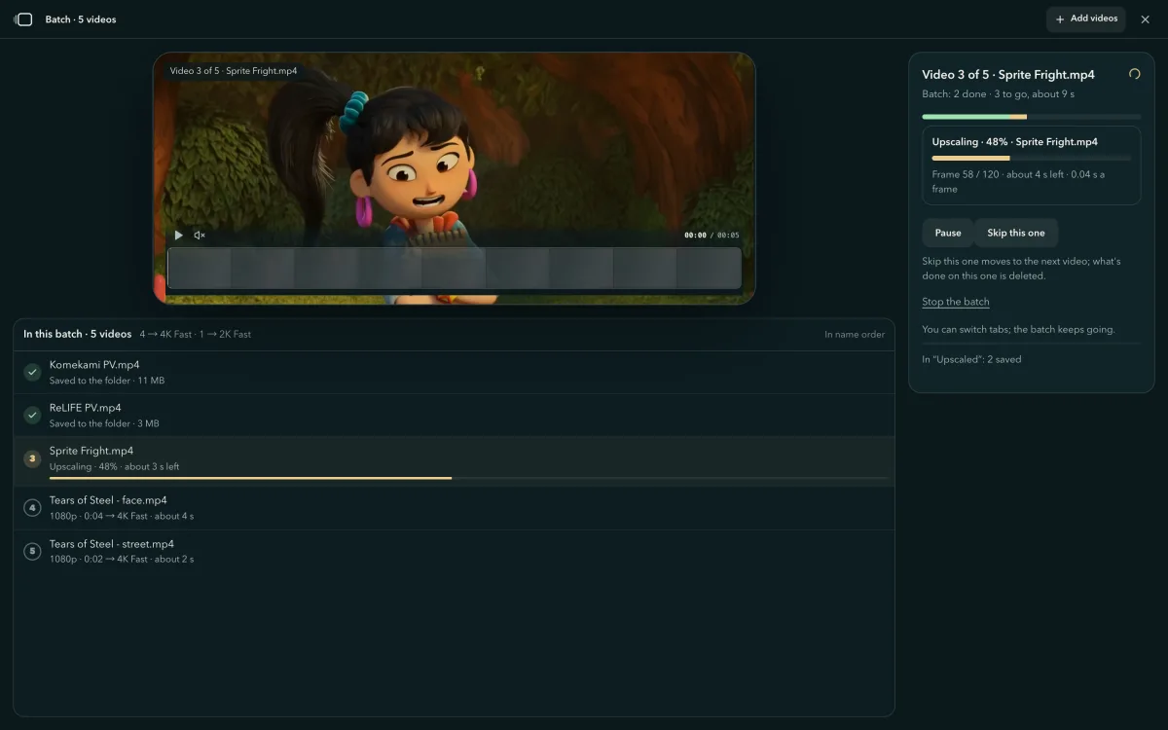Click the Upscaling 48% progress bar in status panel
This screenshot has height=730, width=1168.
click(1031, 158)
